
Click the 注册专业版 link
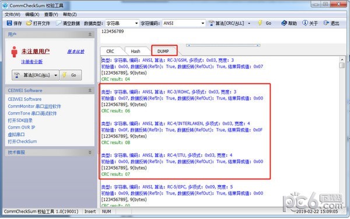coord(32,62)
